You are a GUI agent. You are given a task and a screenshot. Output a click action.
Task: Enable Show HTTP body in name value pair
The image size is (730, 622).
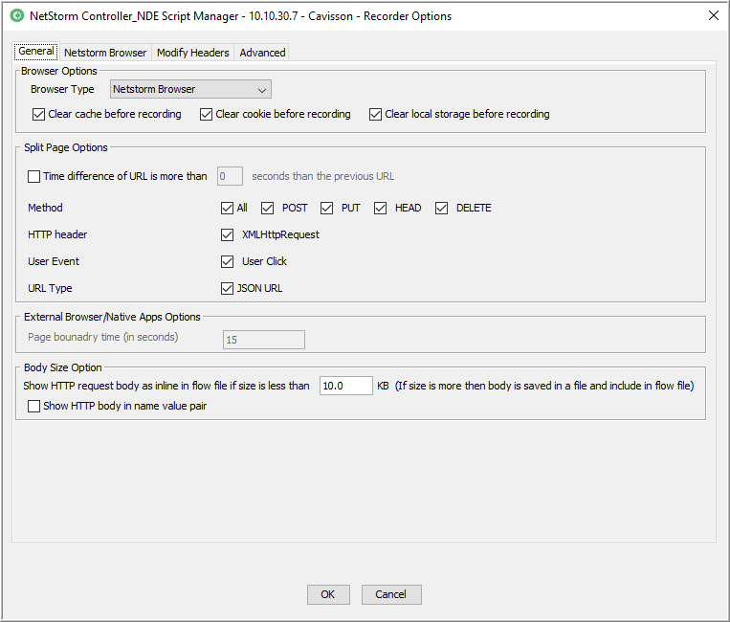33,407
